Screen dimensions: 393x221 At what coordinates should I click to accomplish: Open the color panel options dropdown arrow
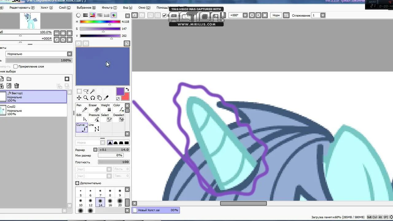(127, 15)
